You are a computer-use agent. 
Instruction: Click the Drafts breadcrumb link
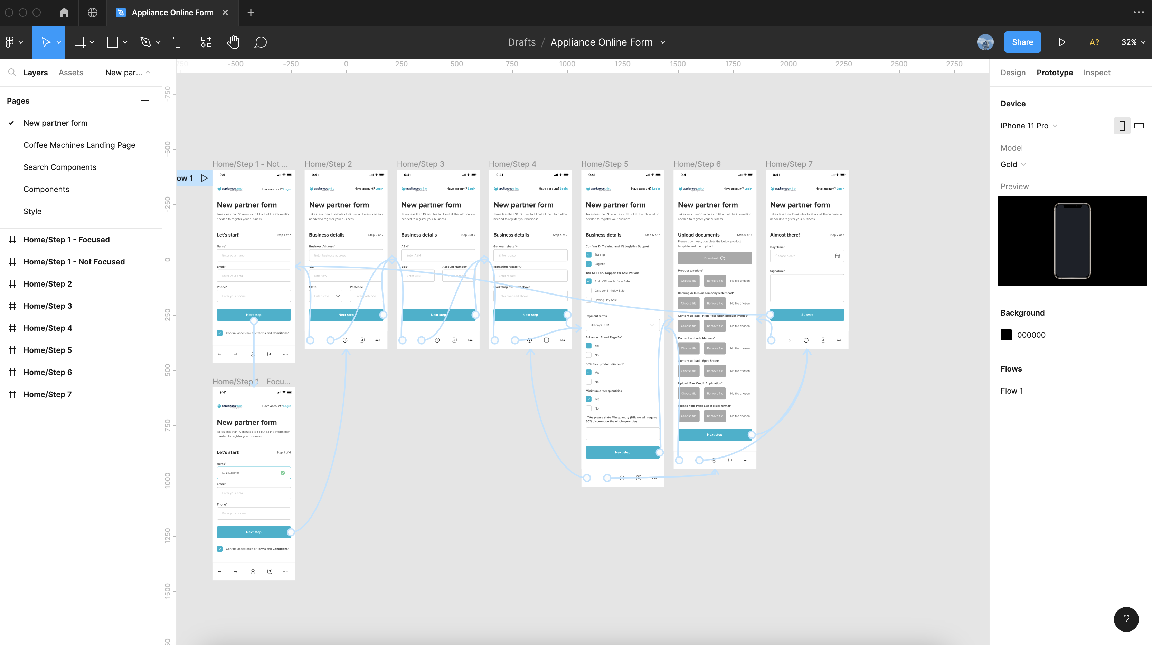coord(521,42)
